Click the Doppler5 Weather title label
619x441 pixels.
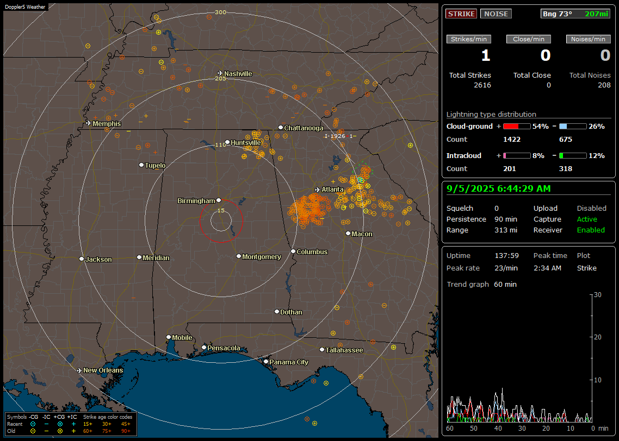(x=25, y=7)
